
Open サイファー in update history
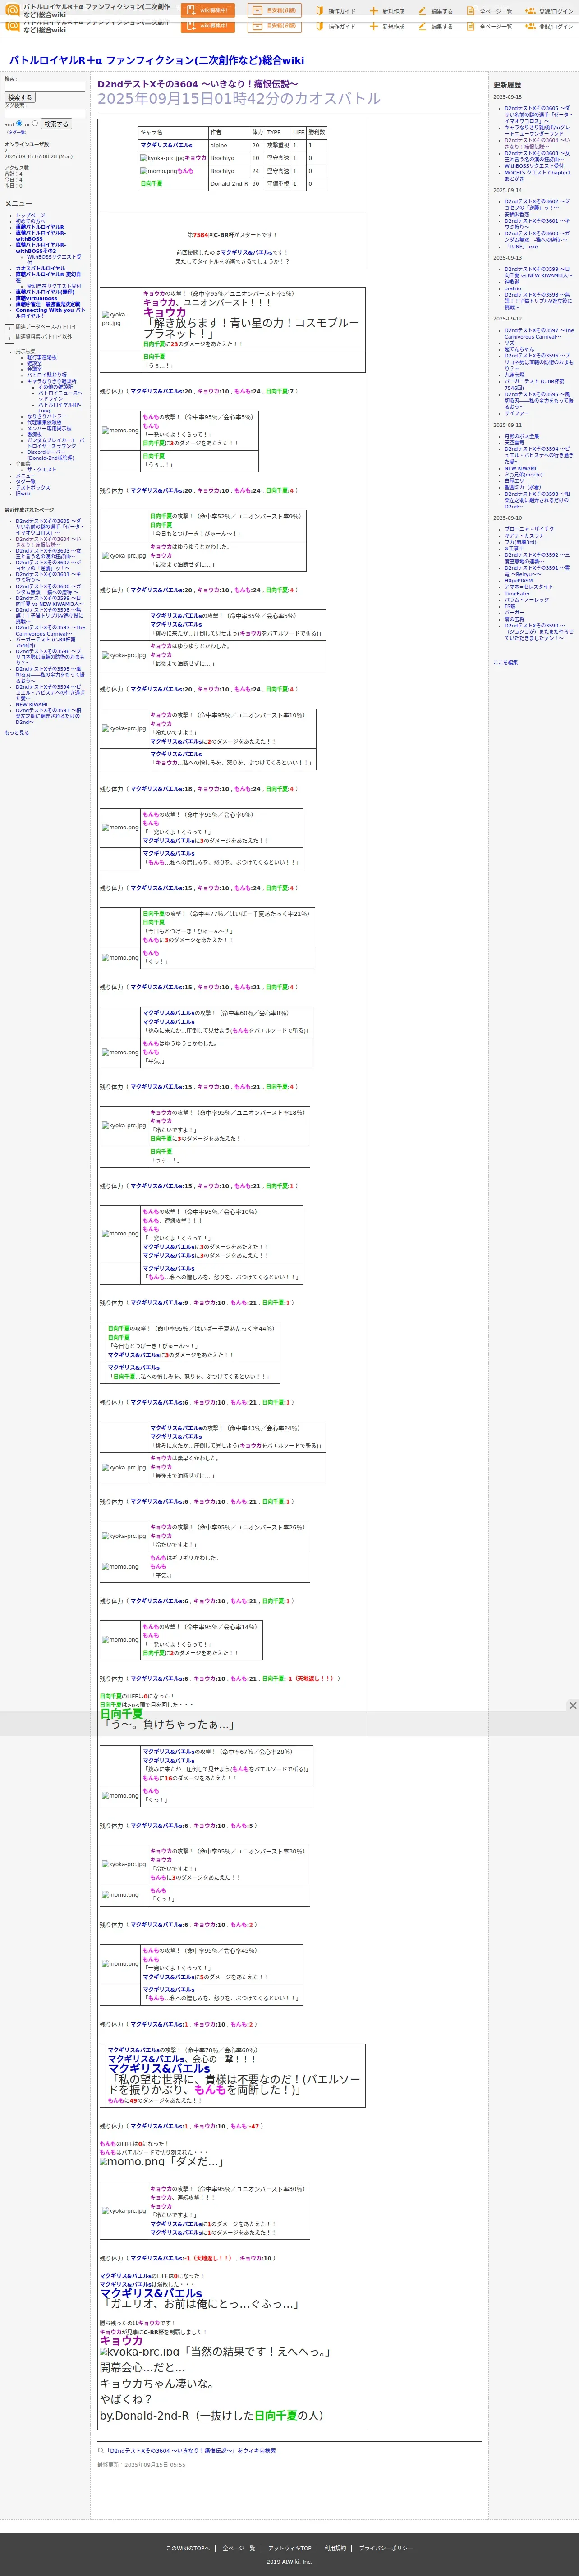[517, 413]
